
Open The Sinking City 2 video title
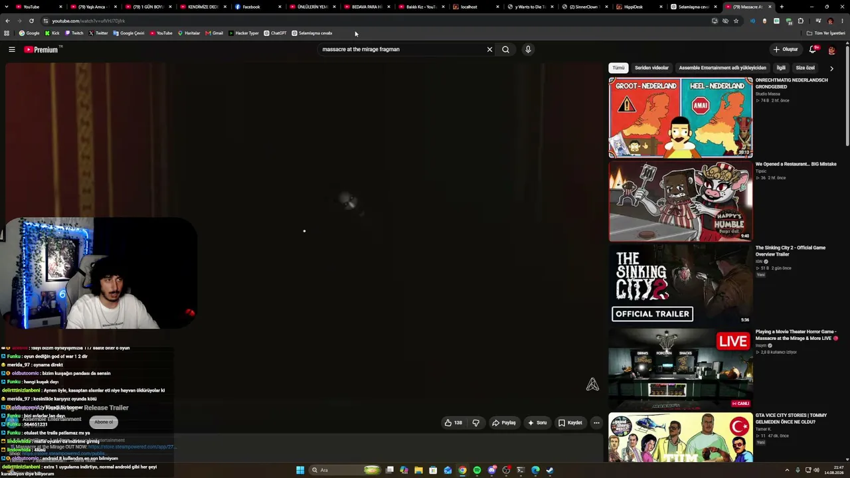pos(790,251)
